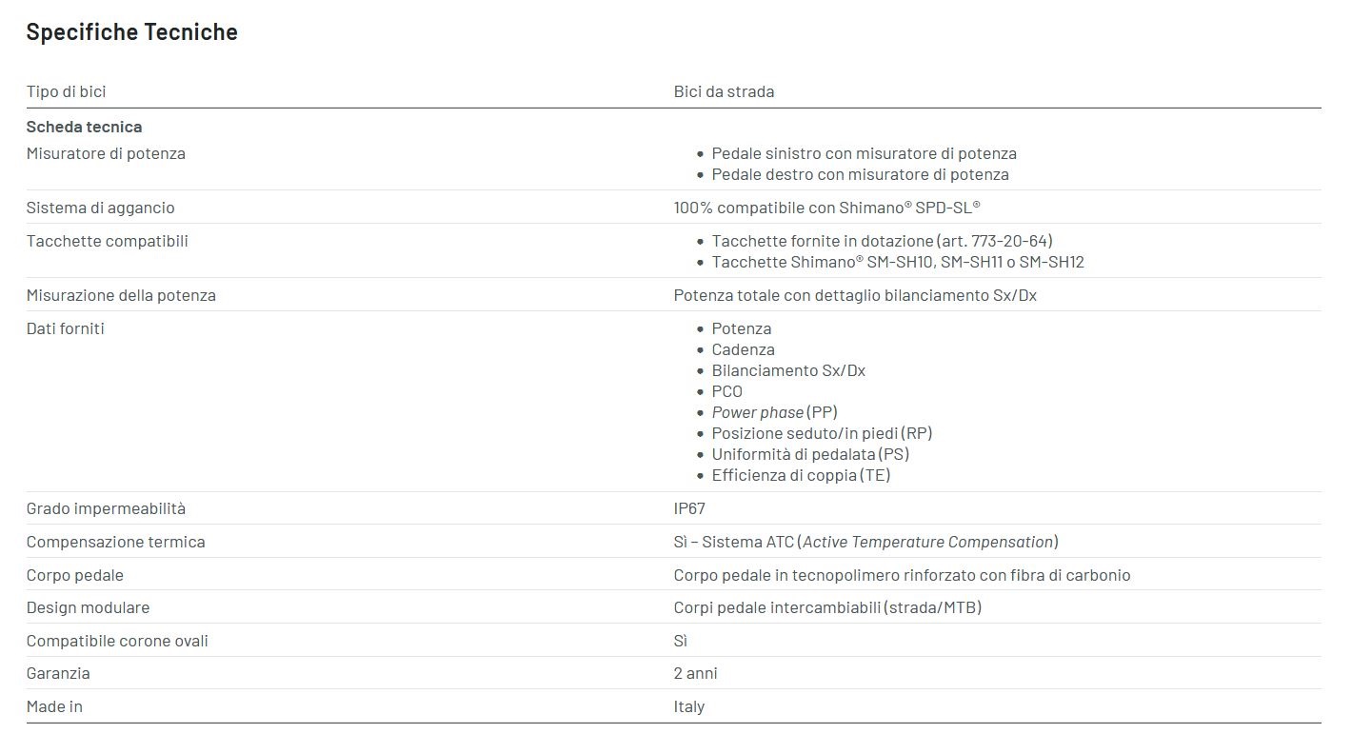1352x734 pixels.
Task: Click the '2 anni' warranty value
Action: click(695, 673)
